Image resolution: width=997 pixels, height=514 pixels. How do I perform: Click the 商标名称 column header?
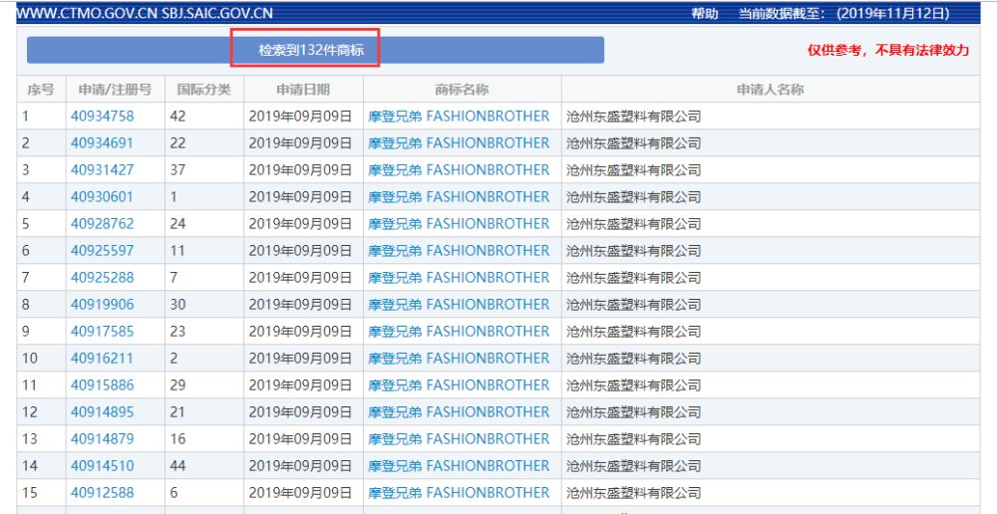pos(463,90)
